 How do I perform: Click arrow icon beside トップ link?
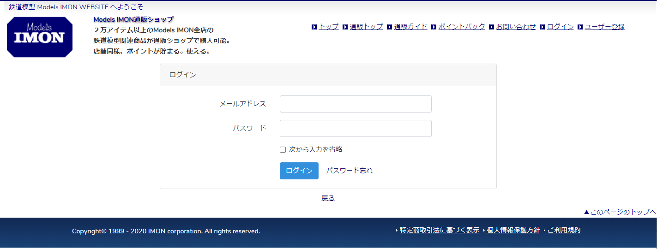click(314, 27)
